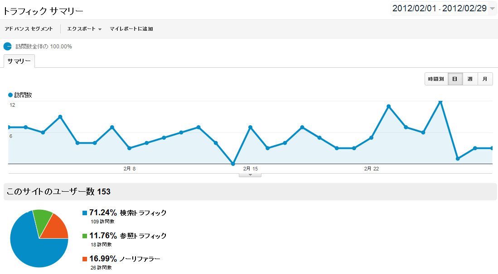Open アドバンス セグメント menu
Viewport: 498px width, 274px height.
click(29, 29)
